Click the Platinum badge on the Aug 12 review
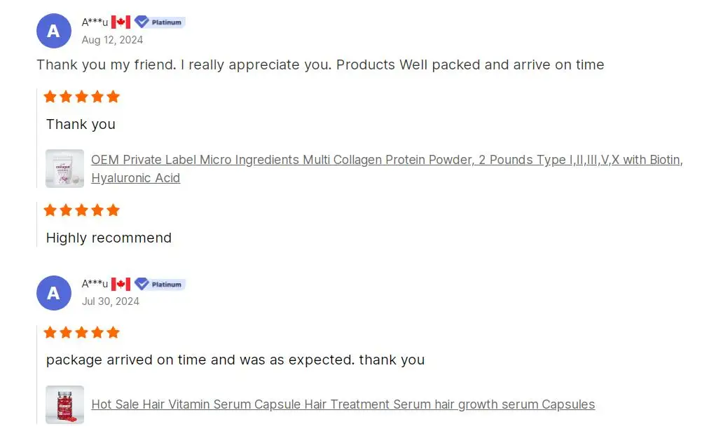Viewport: 709px width, 436px height. (x=160, y=22)
